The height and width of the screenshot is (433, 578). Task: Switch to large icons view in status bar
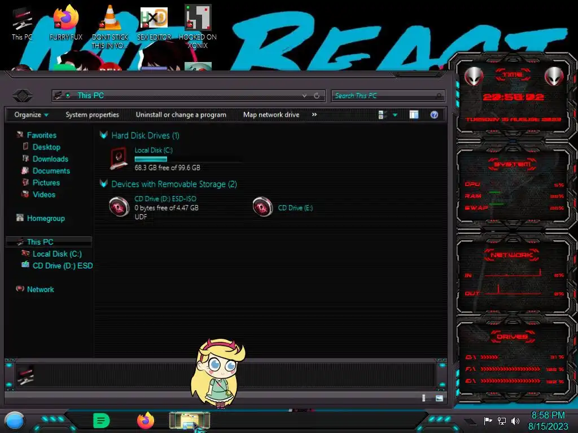click(439, 398)
